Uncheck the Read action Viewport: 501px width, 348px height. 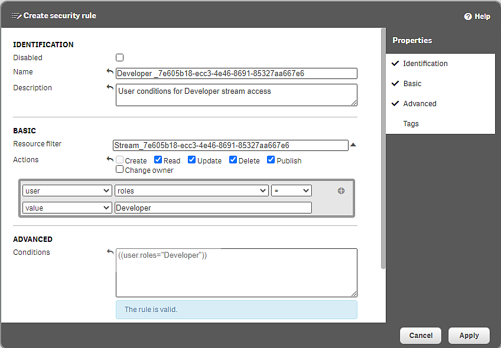(158, 160)
